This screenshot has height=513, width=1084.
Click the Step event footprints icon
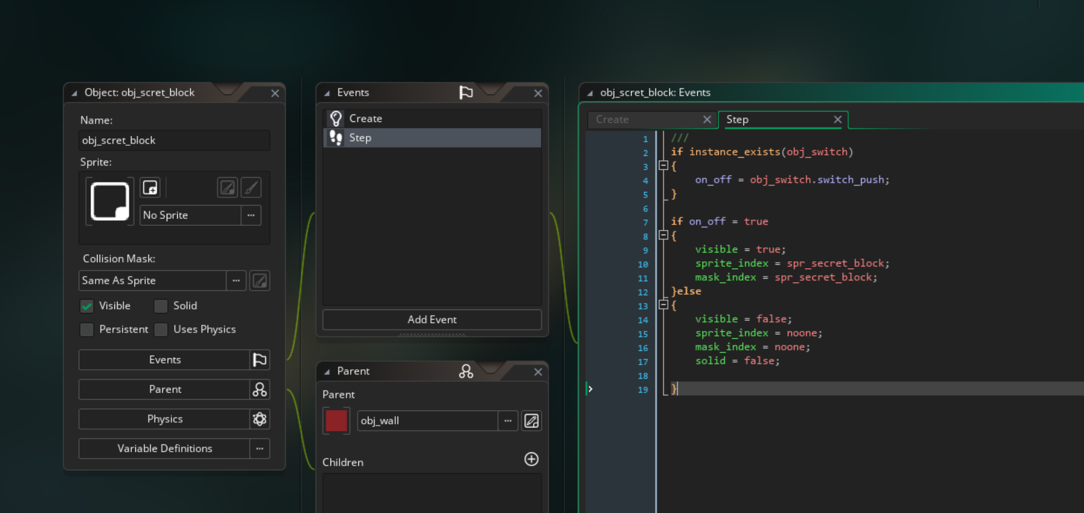pos(336,138)
